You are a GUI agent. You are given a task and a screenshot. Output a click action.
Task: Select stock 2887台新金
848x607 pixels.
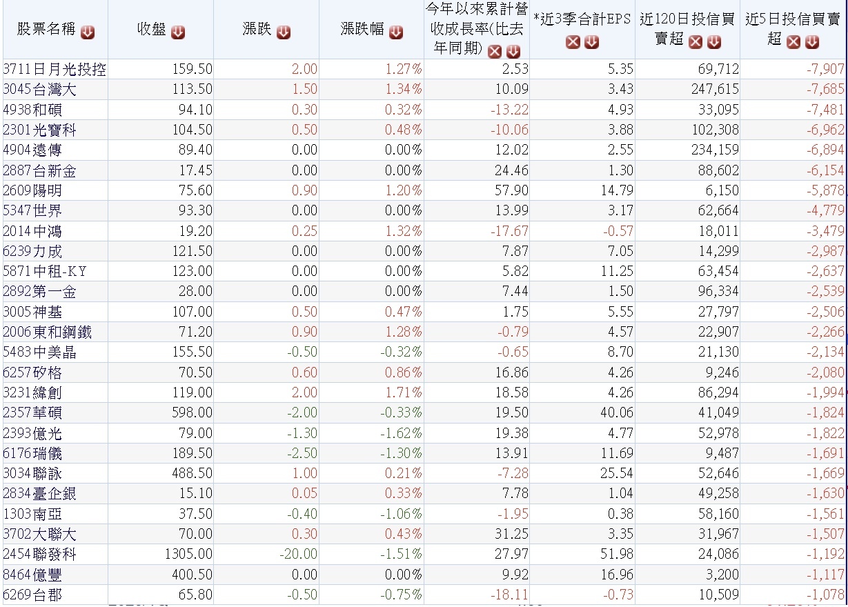click(39, 170)
